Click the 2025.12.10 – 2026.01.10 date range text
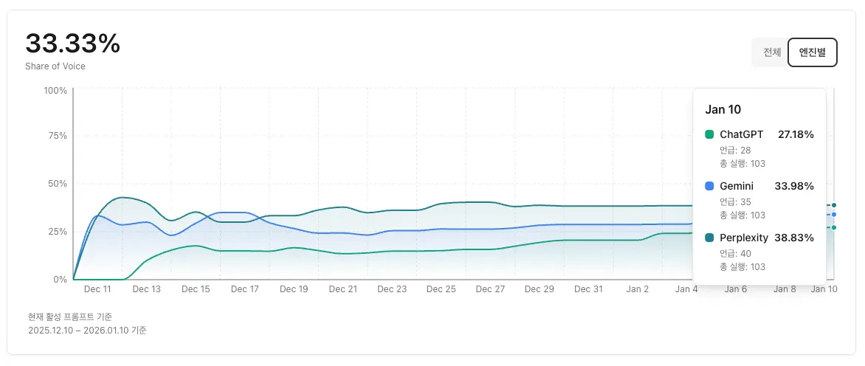 pos(87,331)
